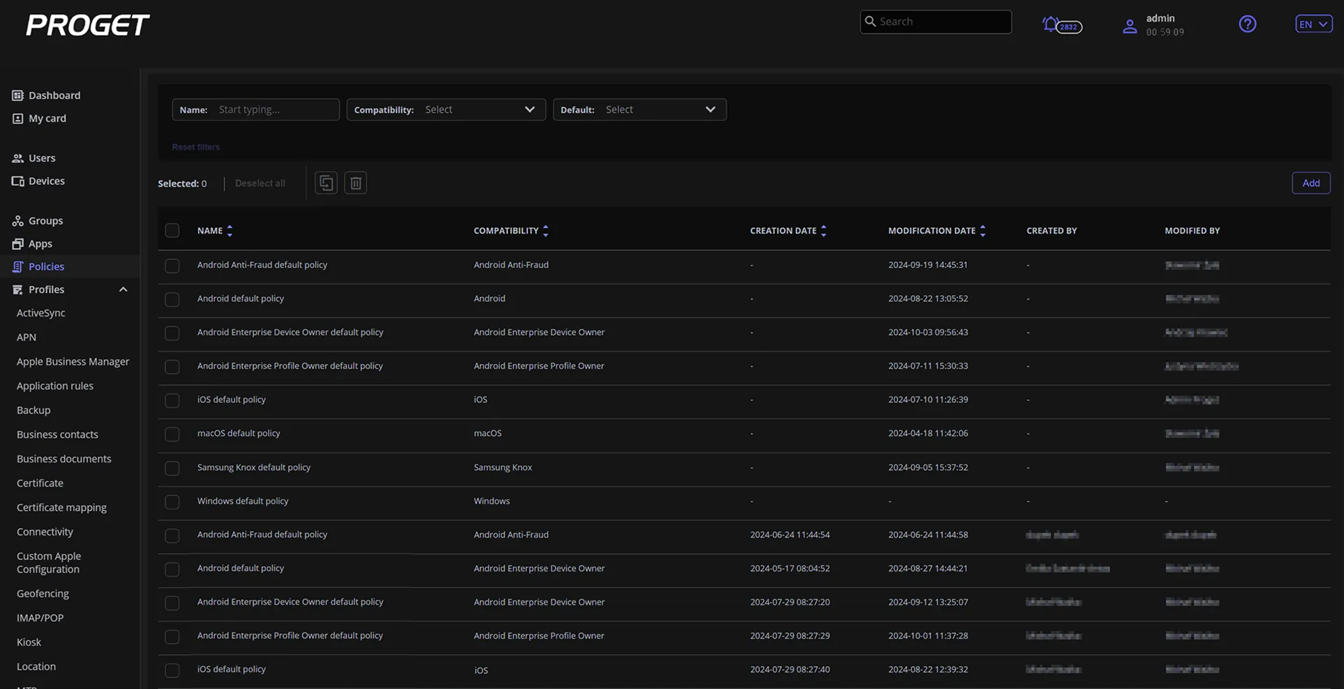Check the Android Anti-Fraud policy created 2024-06-24
Viewport: 1344px width, 689px height.
click(x=172, y=536)
